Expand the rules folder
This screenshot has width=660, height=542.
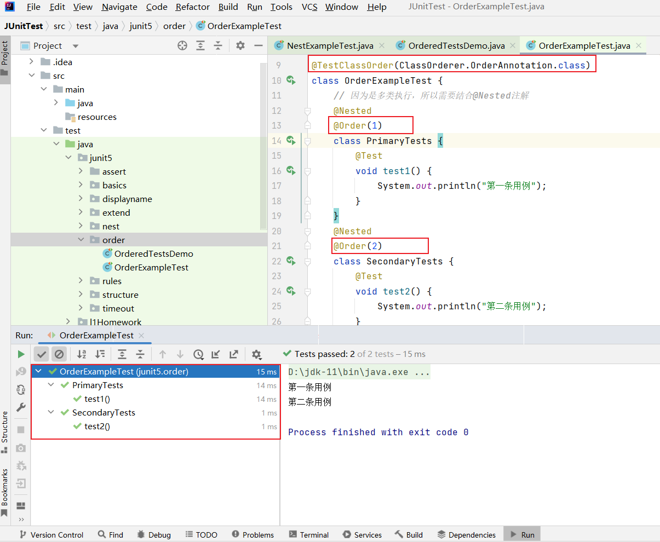[x=81, y=281]
